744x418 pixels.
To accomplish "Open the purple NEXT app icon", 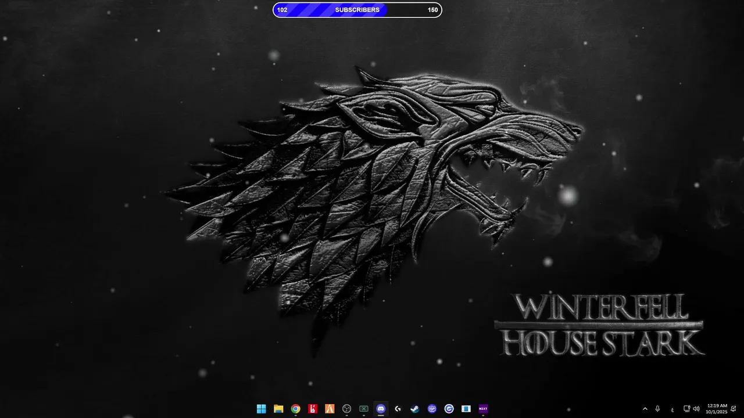I will [x=483, y=409].
